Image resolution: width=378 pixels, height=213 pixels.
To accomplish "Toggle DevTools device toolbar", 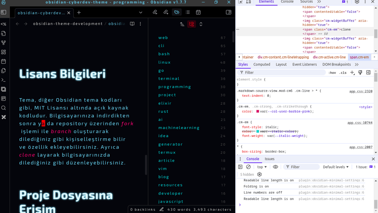I will click(249, 2).
